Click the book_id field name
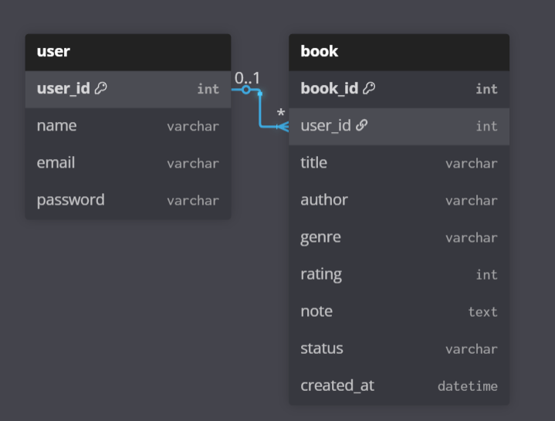The width and height of the screenshot is (555, 421). coord(329,89)
